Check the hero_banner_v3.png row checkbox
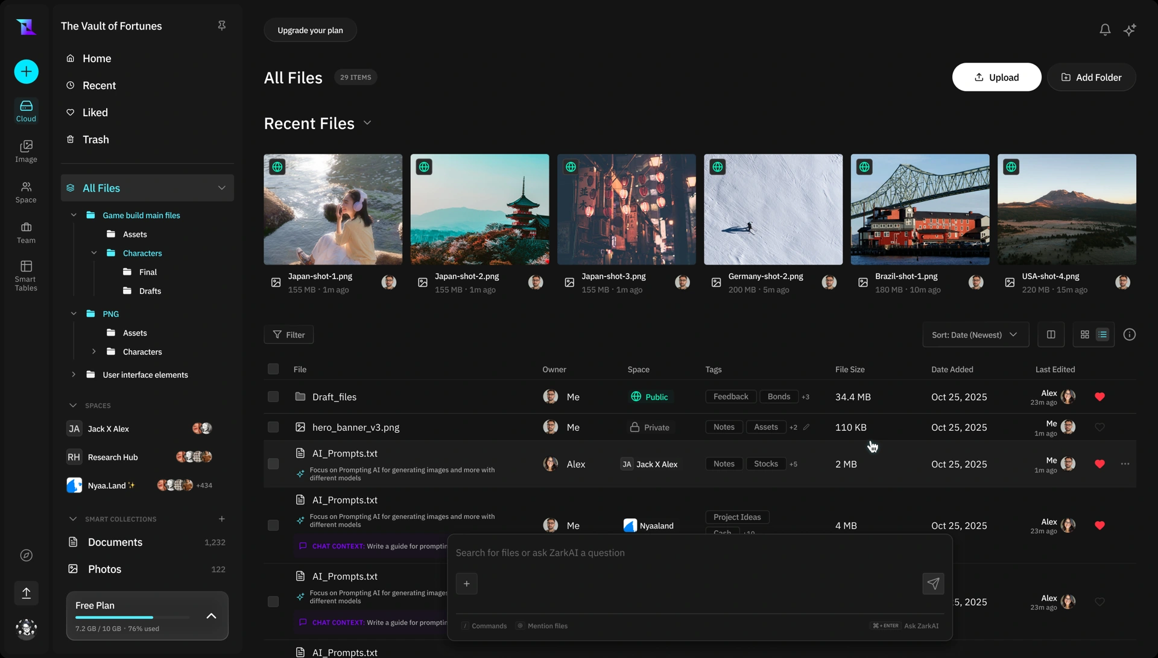The width and height of the screenshot is (1158, 658). point(273,427)
